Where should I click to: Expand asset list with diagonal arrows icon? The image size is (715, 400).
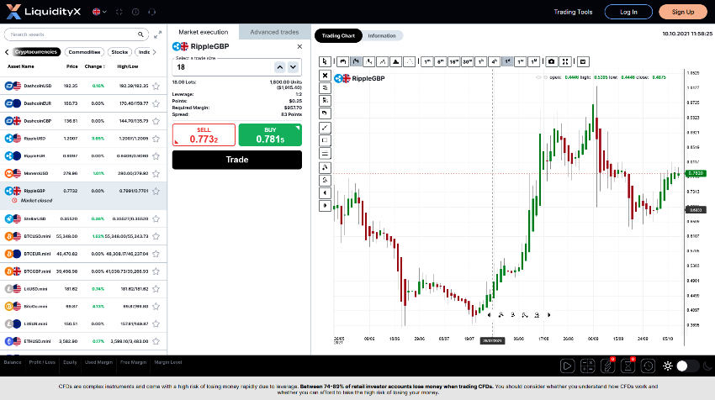[x=158, y=34]
